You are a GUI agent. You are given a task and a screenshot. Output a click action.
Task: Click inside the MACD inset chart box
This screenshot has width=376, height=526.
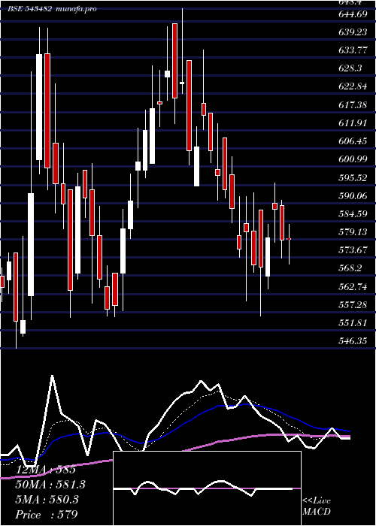207,488
